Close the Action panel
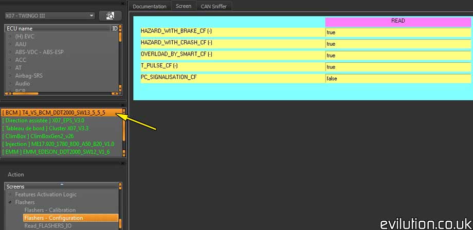473x230 pixels. tap(123, 163)
